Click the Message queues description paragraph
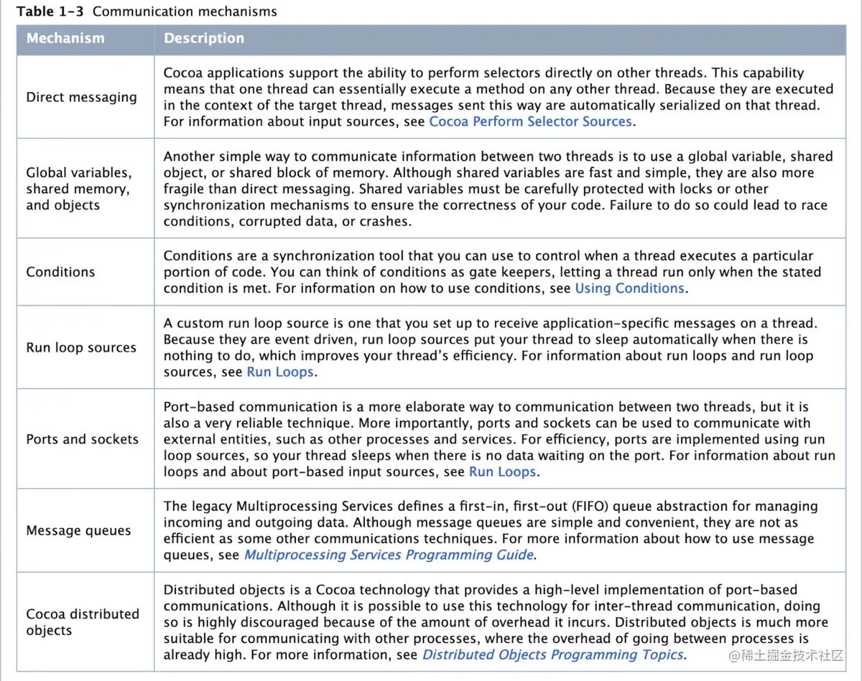 (x=491, y=530)
